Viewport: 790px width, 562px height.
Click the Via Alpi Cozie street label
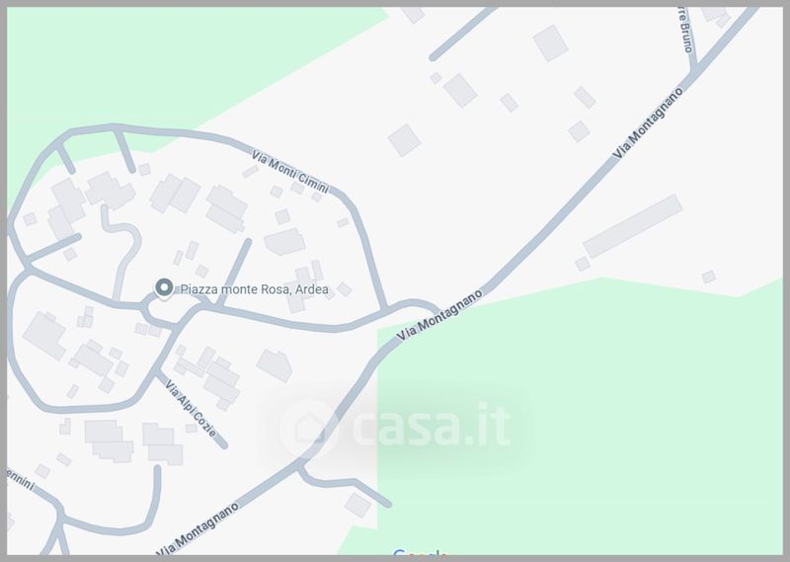click(x=192, y=409)
